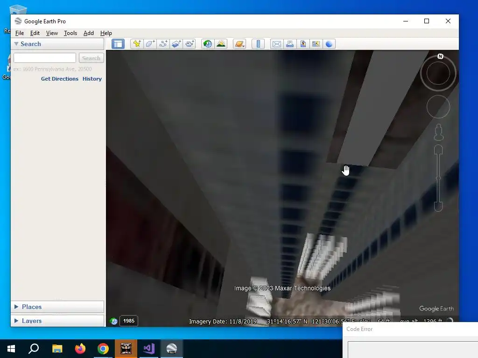The height and width of the screenshot is (358, 478).
Task: Minimize the Google Earth Pro window
Action: coord(406,21)
